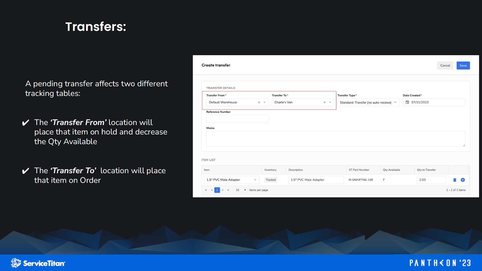Focus the Reference Number field
Viewport: 482px width, 271px height.
tap(237, 119)
